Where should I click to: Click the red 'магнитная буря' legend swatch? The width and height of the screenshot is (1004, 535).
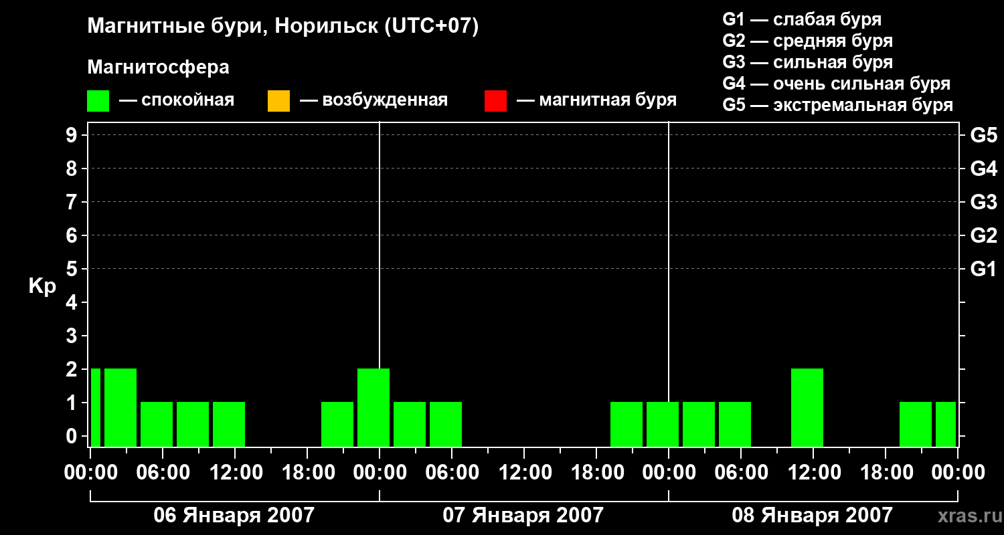tap(495, 101)
